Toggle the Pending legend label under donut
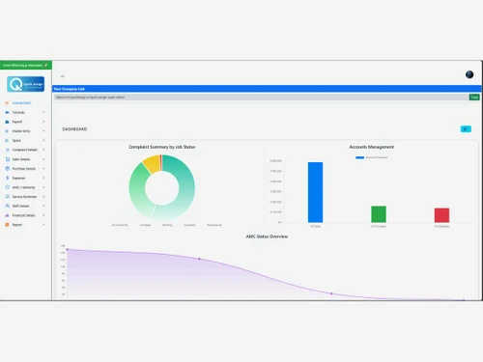483x362 pixels. 167,225
